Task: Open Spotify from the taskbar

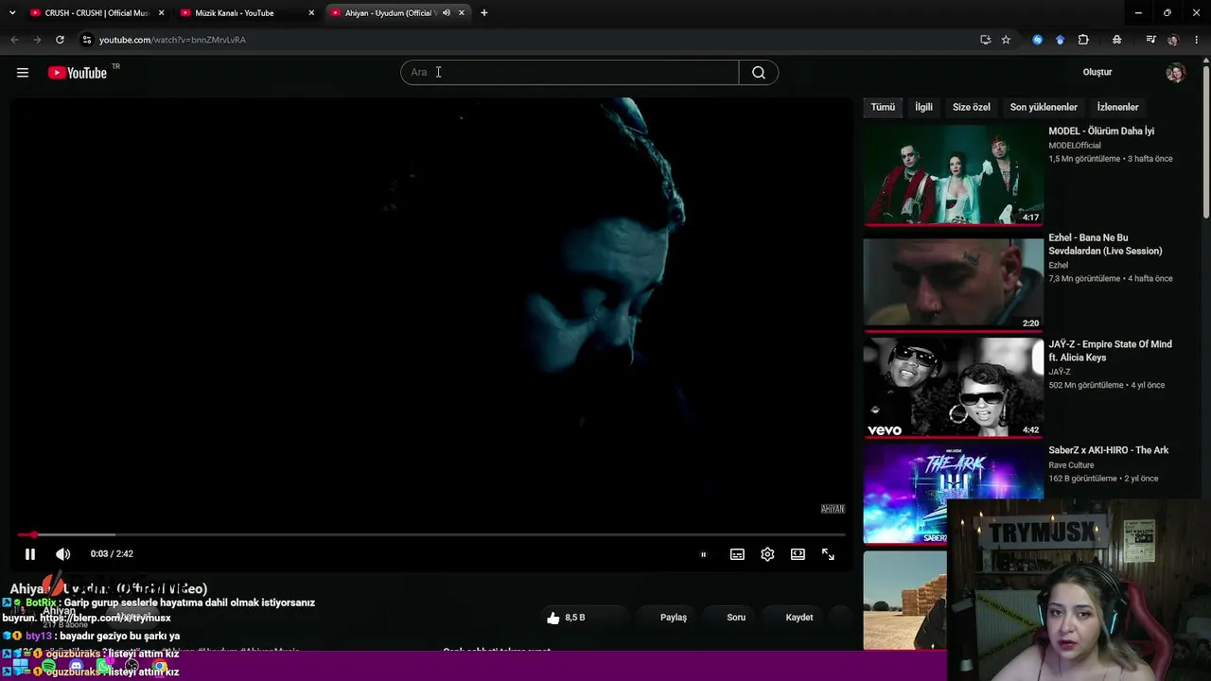Action: pos(48,668)
